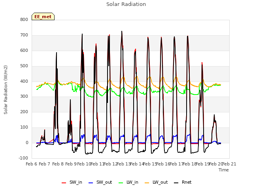Click the 100 y-axis tick label
Image resolution: width=253 pixels, height=190 pixels.
pyautogui.click(x=24, y=127)
